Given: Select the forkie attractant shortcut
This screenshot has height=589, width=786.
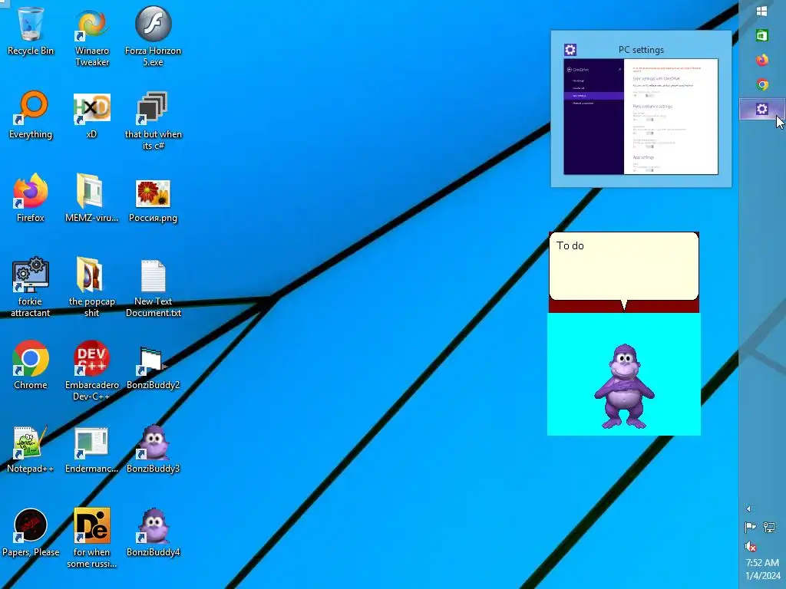Looking at the screenshot, I should click(31, 288).
